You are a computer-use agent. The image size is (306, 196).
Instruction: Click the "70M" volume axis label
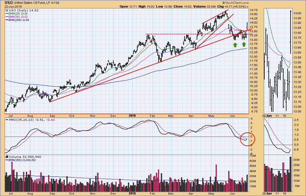point(253,156)
